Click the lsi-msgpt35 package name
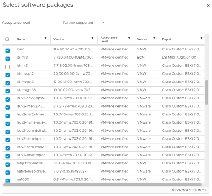 point(26,90)
